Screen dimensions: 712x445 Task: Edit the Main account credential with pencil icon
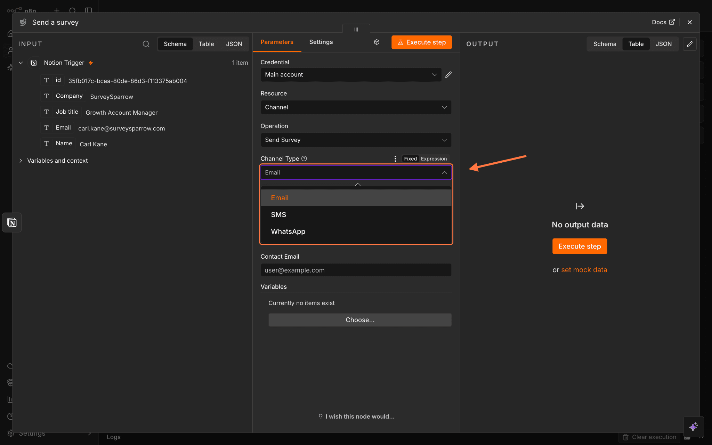point(448,75)
